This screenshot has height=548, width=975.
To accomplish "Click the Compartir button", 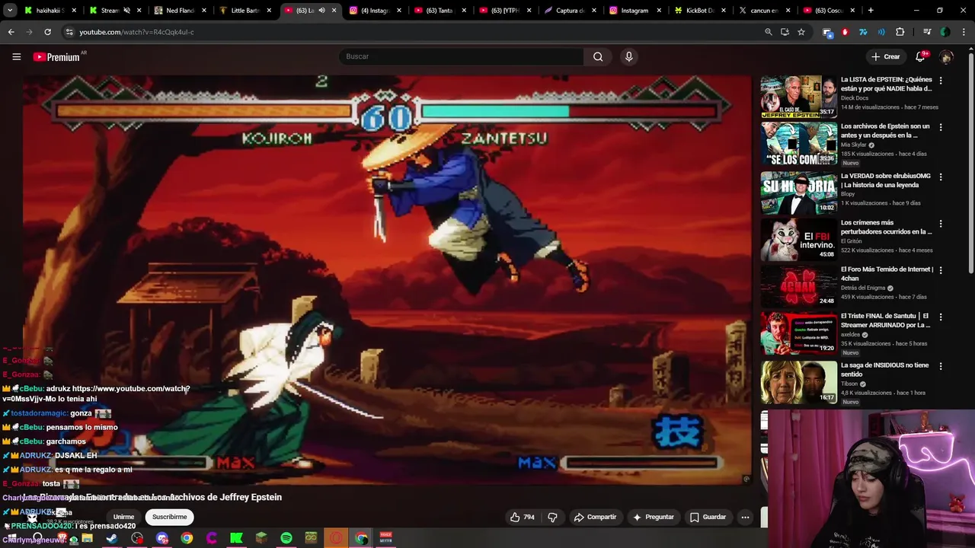I will tap(595, 517).
